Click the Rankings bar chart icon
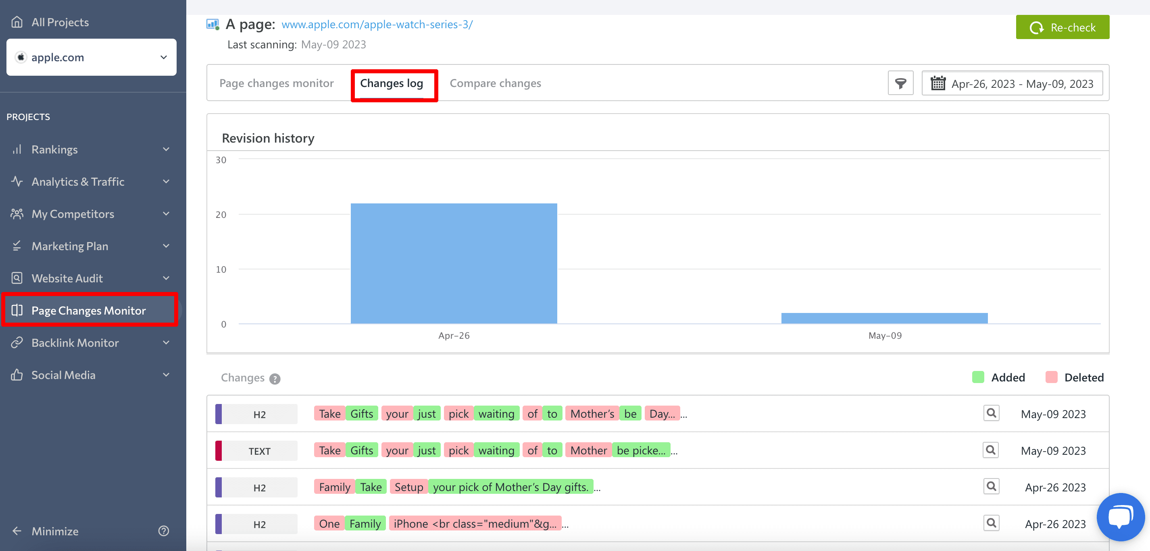 tap(17, 149)
